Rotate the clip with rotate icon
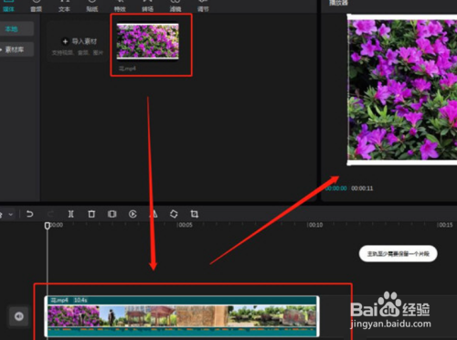The height and width of the screenshot is (340, 457). click(x=174, y=214)
